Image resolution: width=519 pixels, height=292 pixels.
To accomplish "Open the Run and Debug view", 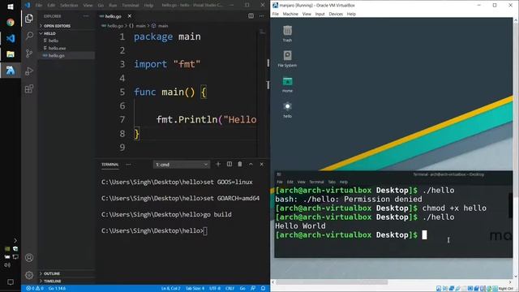I will coord(29,71).
